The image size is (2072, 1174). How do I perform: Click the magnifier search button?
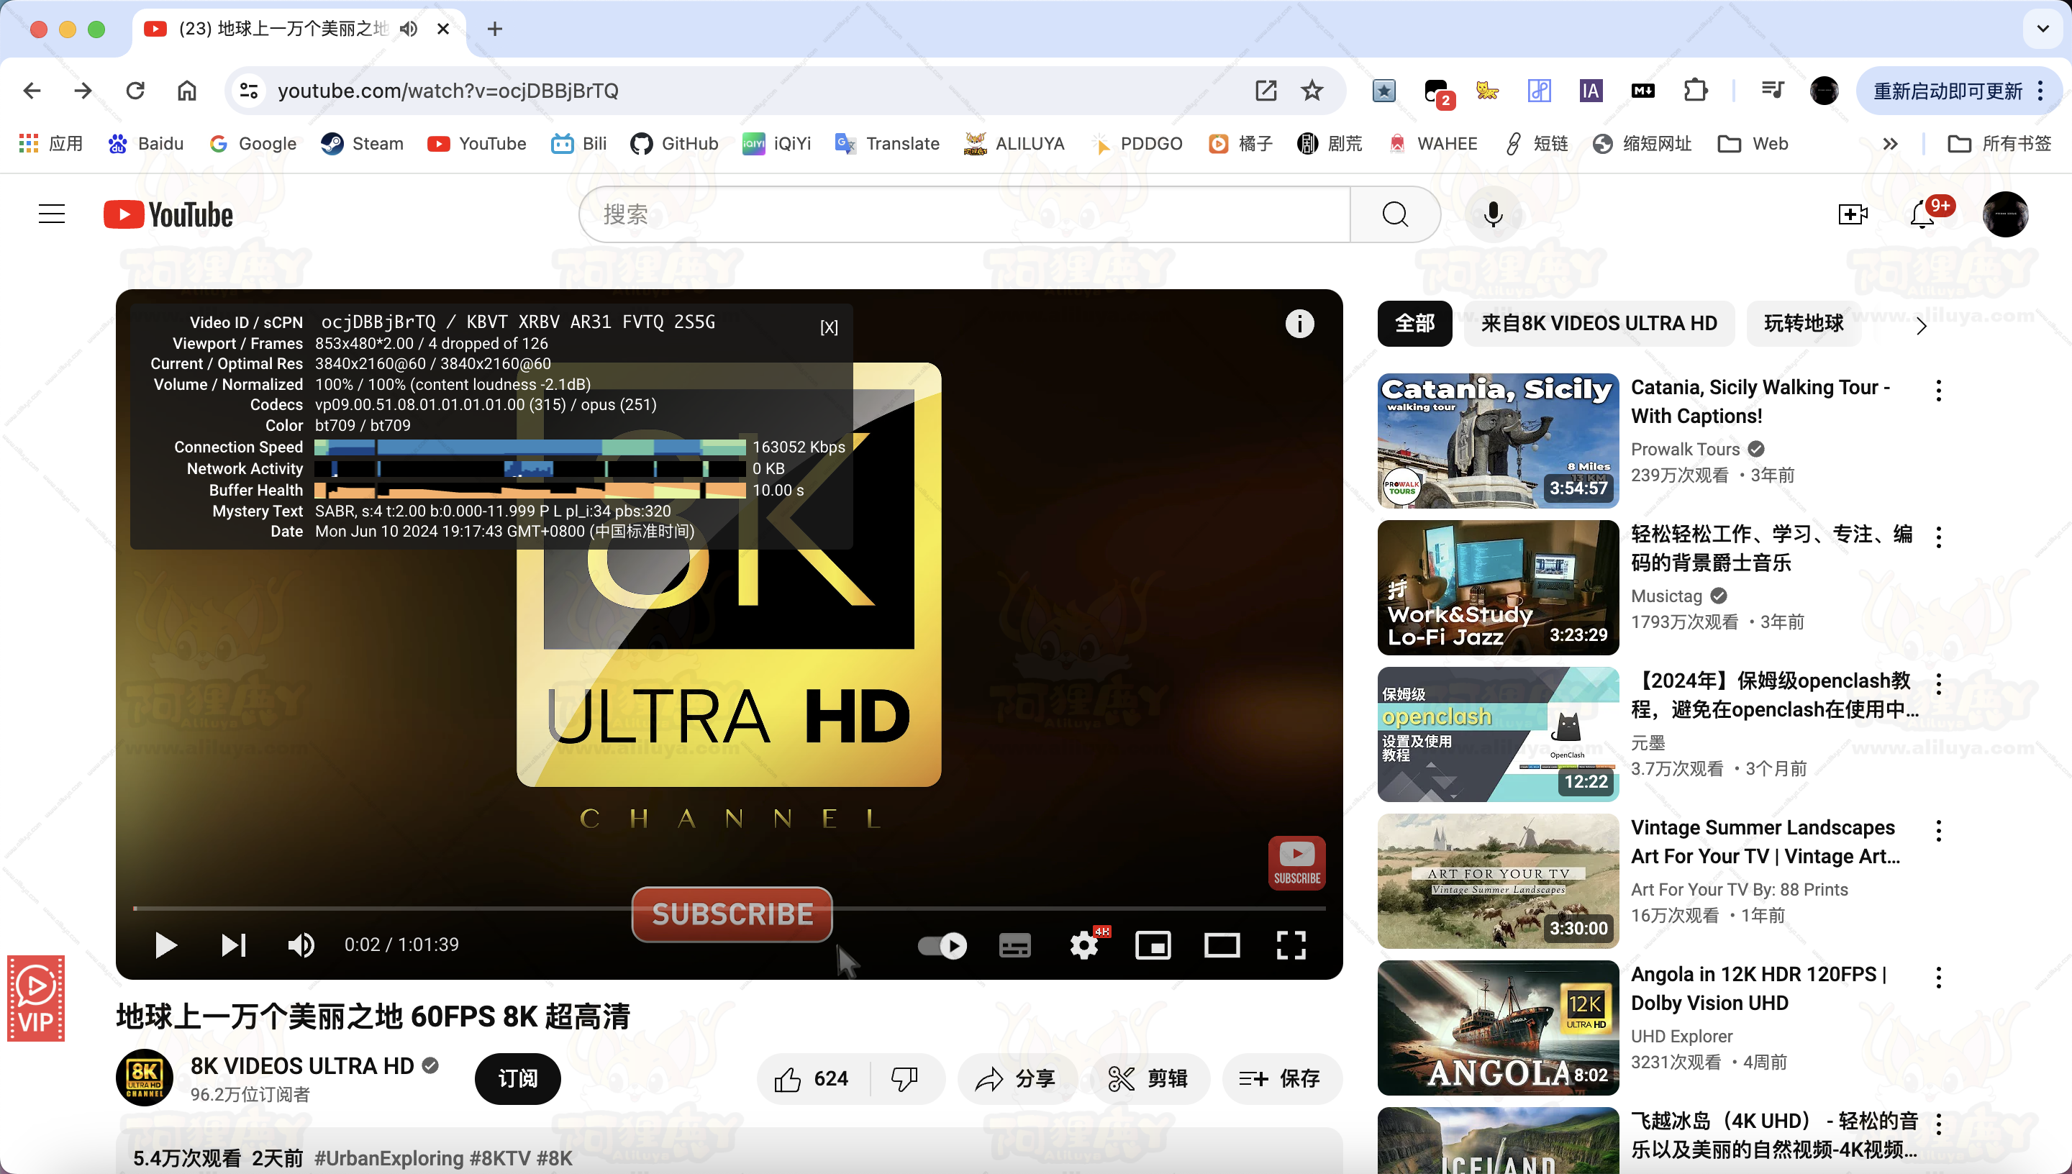click(x=1396, y=214)
